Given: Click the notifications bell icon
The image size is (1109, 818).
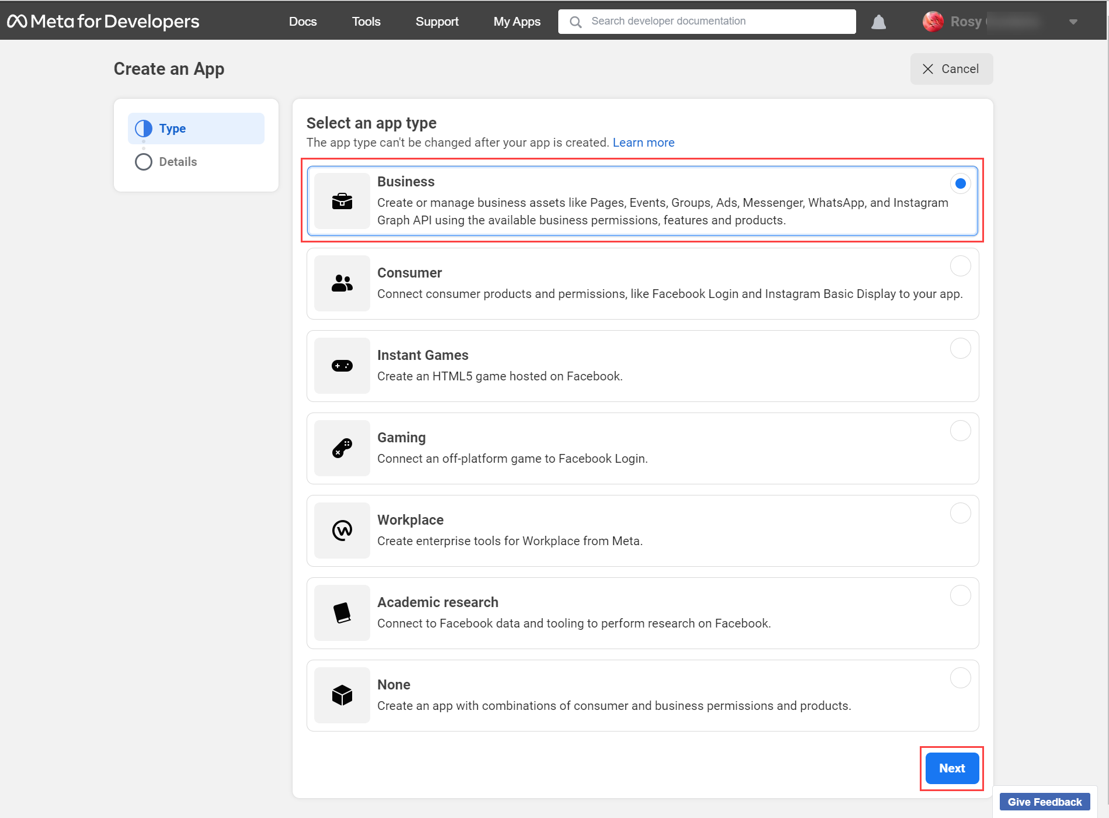Looking at the screenshot, I should click(878, 21).
